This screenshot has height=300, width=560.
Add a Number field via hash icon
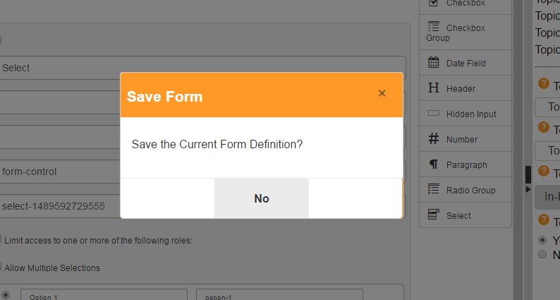(433, 138)
